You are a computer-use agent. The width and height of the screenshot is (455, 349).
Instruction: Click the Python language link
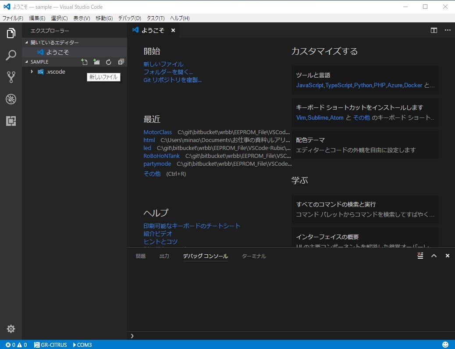click(363, 85)
